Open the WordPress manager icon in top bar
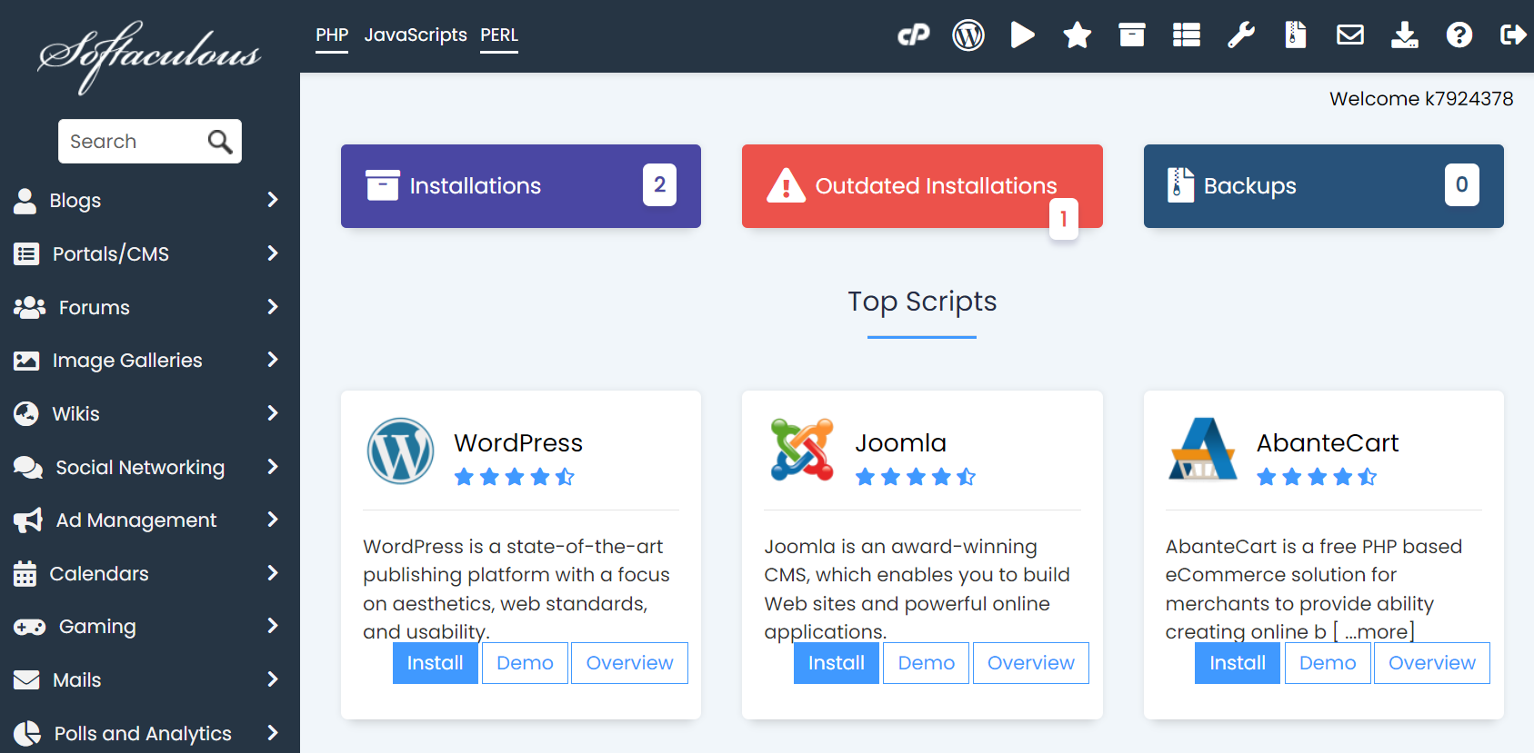This screenshot has width=1534, height=753. 968,35
